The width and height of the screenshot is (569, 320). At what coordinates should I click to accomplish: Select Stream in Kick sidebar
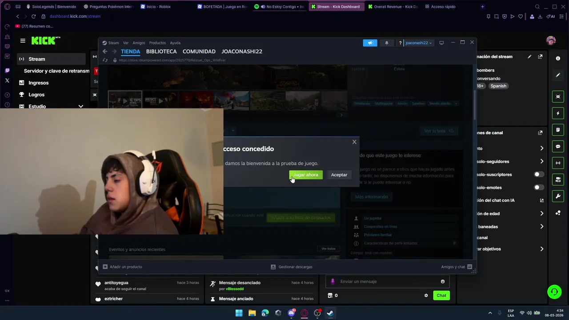pyautogui.click(x=51, y=59)
